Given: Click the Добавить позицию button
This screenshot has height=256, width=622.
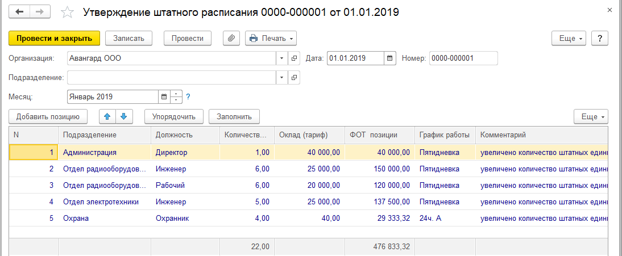Looking at the screenshot, I should click(48, 116).
